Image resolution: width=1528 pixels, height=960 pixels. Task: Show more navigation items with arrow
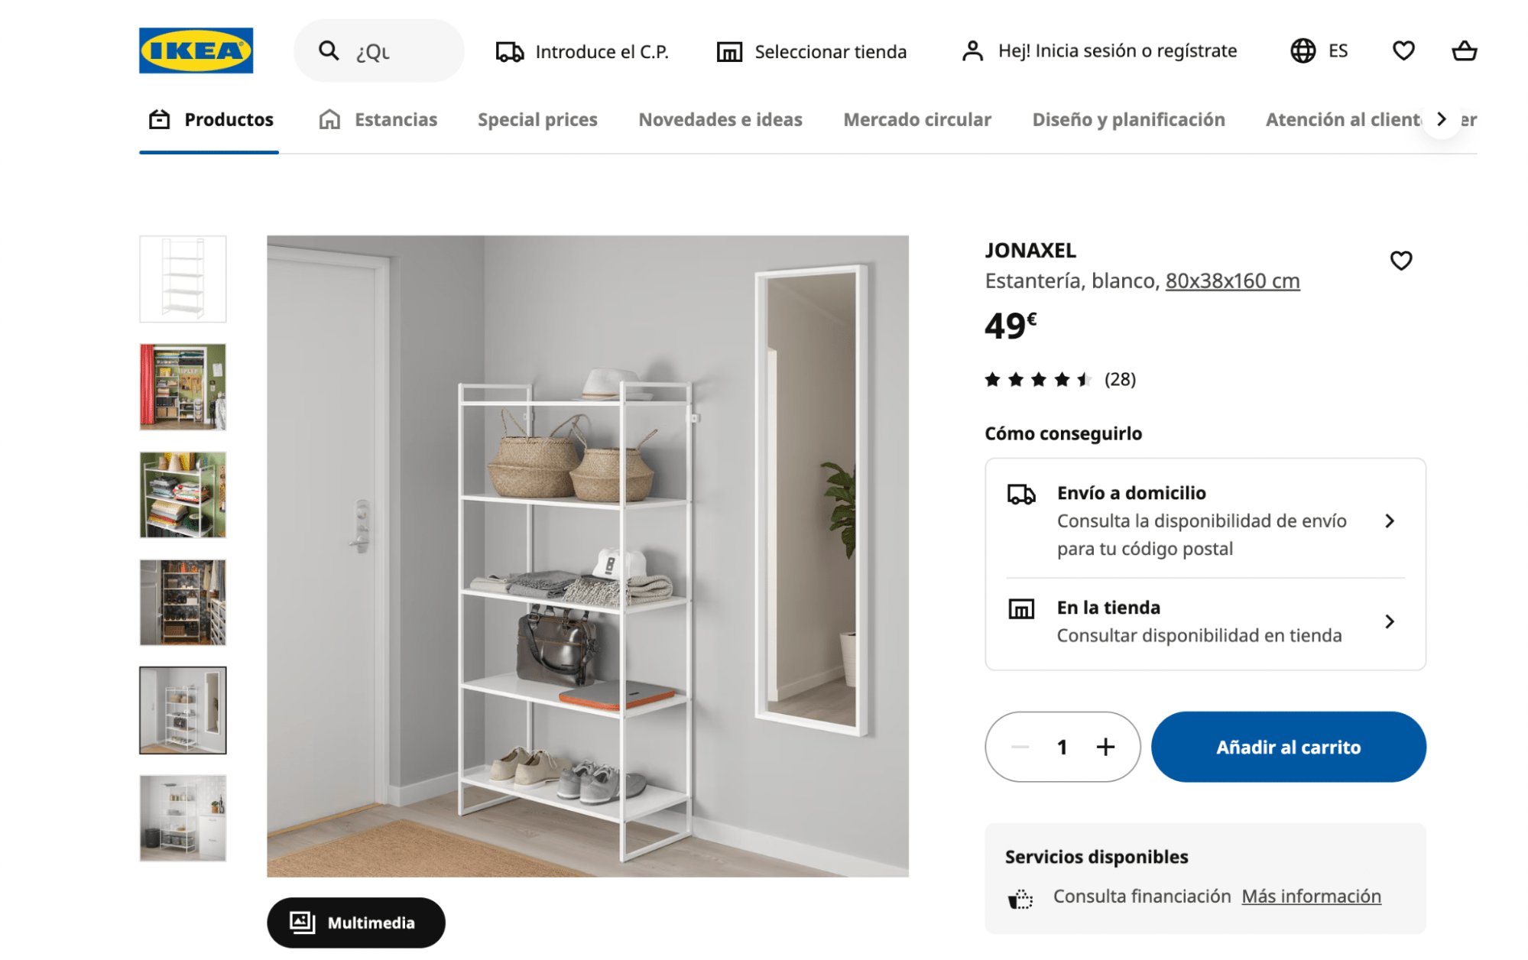coord(1441,119)
